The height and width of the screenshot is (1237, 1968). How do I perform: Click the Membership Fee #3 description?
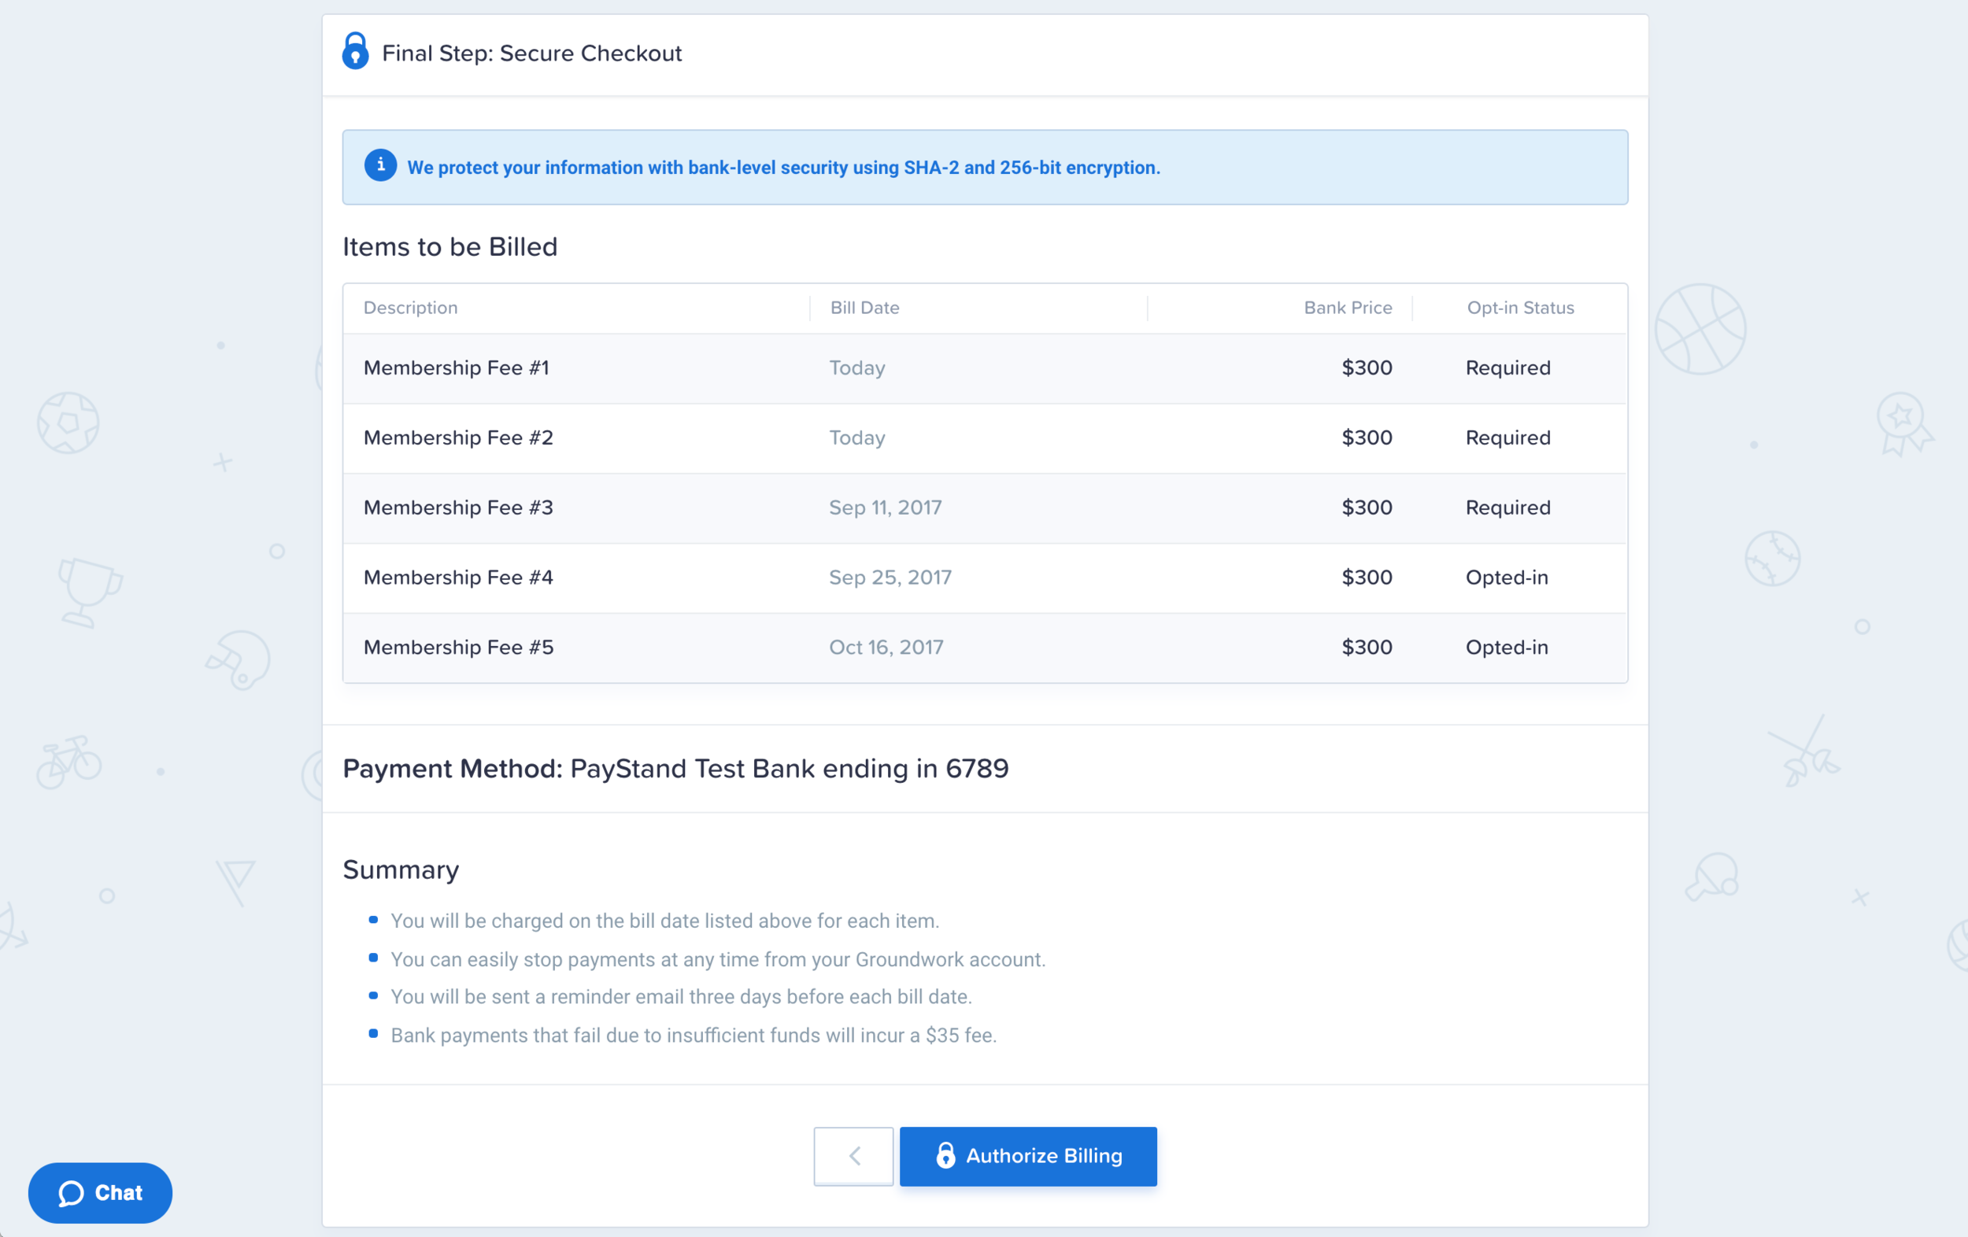click(x=458, y=508)
